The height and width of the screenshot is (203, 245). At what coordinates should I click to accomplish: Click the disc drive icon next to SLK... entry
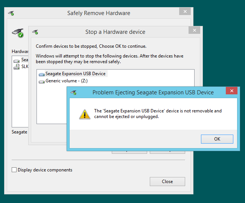click(17, 67)
